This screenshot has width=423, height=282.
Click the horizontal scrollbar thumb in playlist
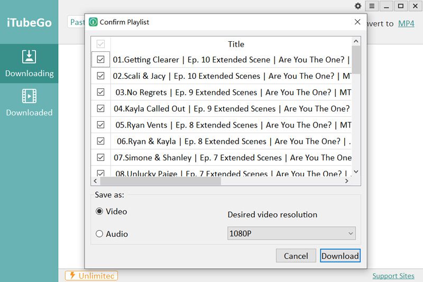click(x=161, y=181)
